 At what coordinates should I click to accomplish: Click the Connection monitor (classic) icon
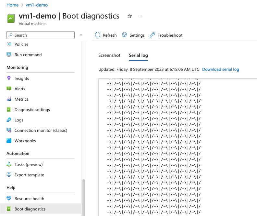click(x=9, y=130)
